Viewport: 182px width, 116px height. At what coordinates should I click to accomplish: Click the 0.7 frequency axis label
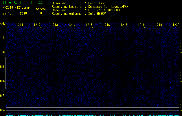tap(3, 96)
